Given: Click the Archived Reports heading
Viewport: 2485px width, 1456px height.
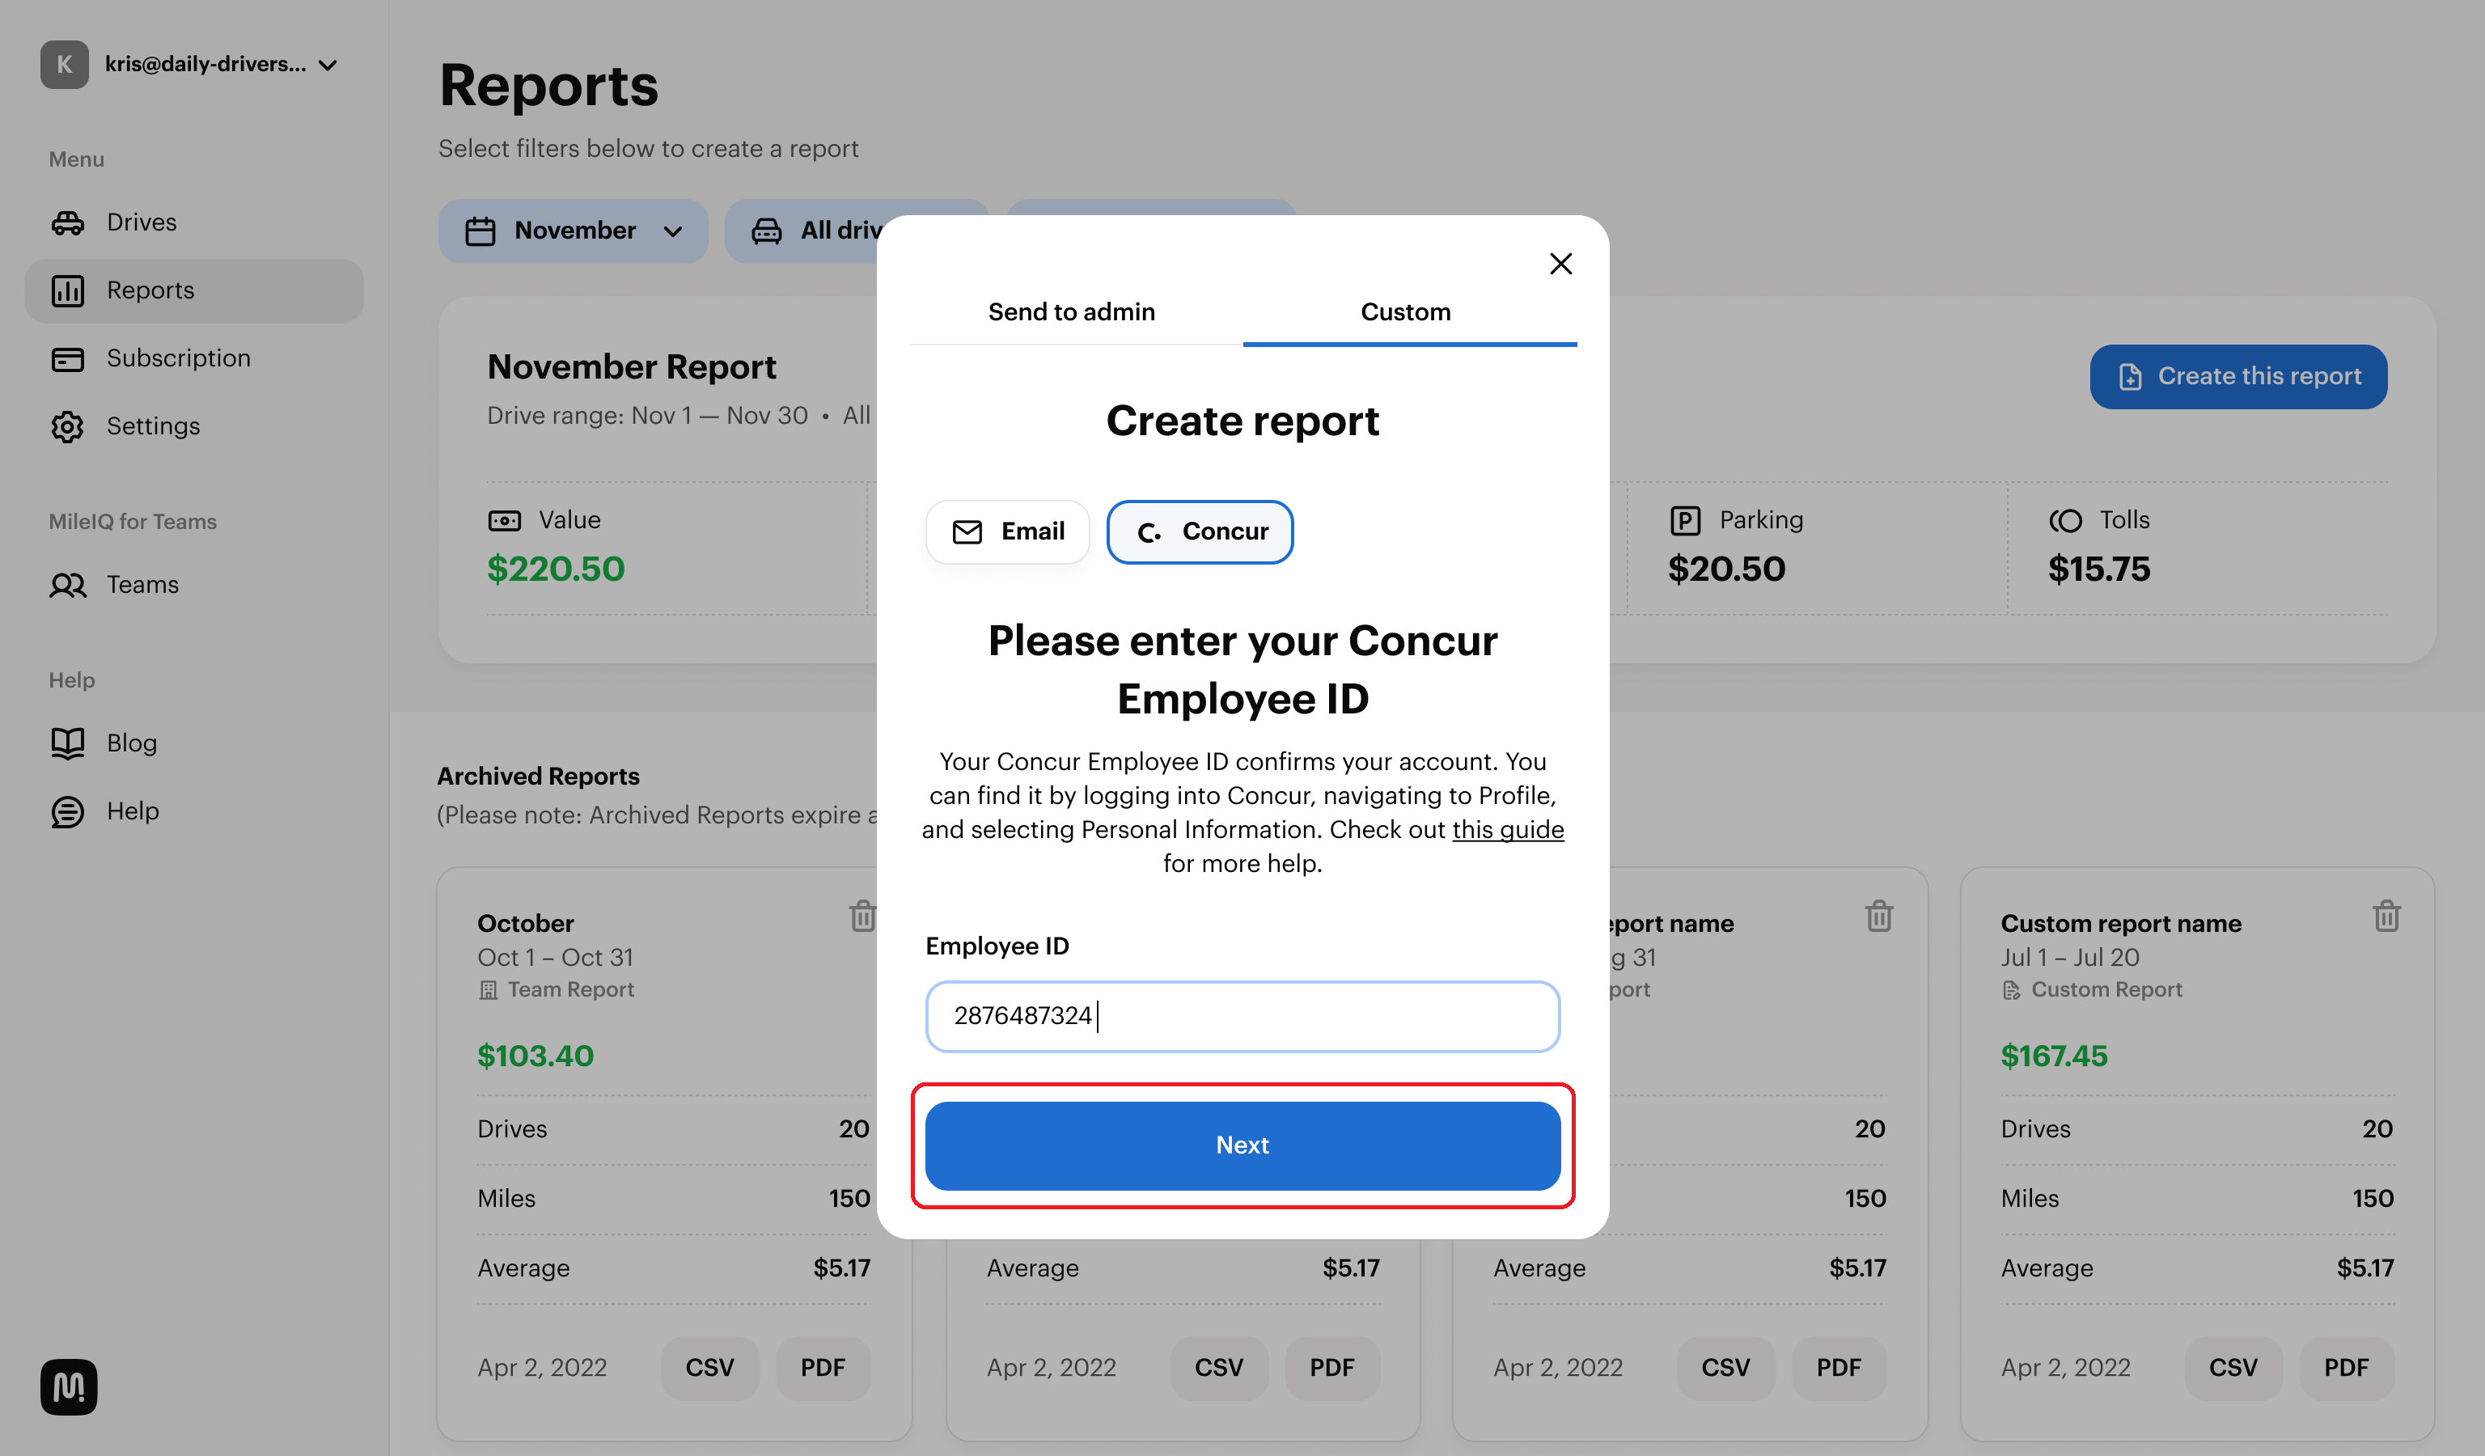Looking at the screenshot, I should coord(539,777).
